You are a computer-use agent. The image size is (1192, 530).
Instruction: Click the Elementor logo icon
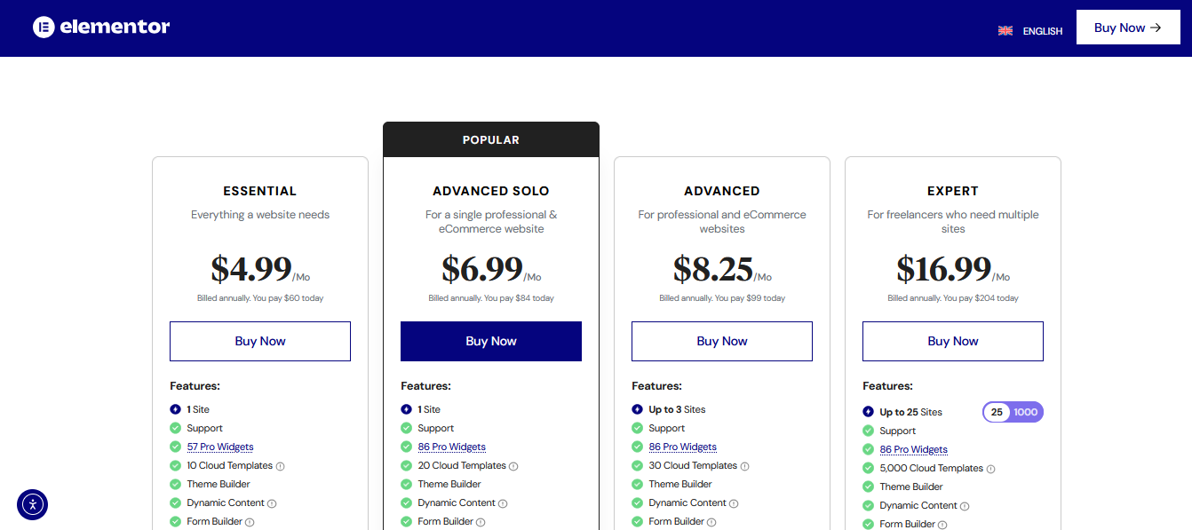click(44, 28)
